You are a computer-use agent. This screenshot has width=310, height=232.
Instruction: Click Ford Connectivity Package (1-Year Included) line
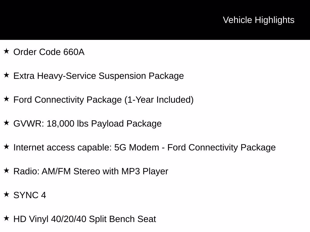click(104, 100)
